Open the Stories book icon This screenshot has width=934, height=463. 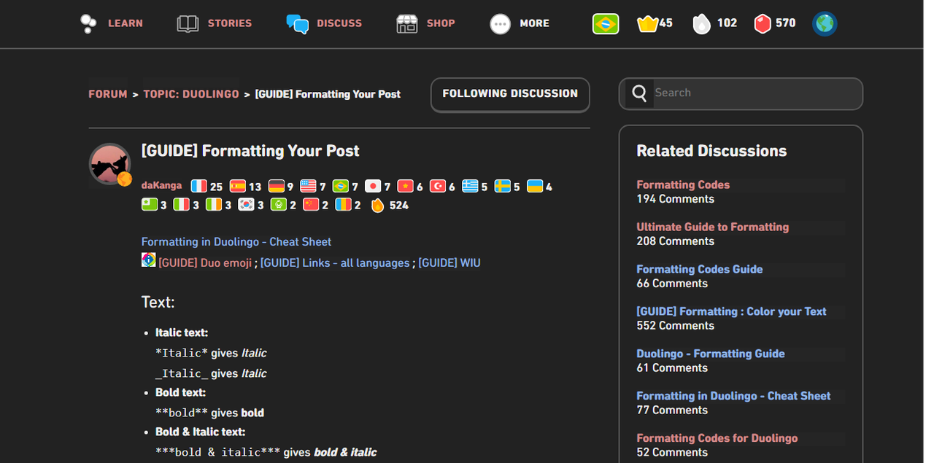tap(188, 24)
